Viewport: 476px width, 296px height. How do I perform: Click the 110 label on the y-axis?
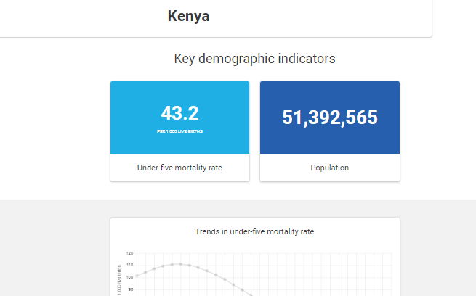(129, 265)
